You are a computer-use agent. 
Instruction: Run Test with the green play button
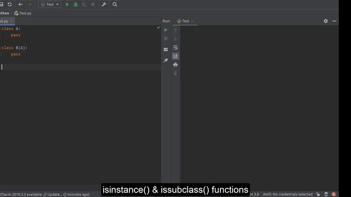click(67, 4)
